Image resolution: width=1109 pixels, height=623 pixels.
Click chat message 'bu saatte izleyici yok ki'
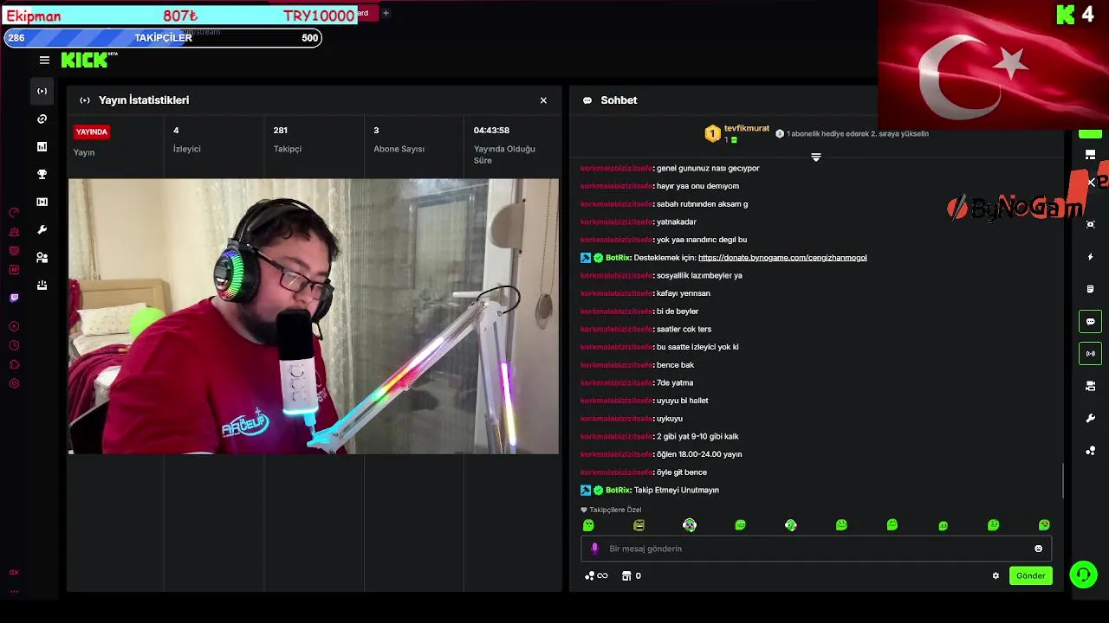coord(697,347)
